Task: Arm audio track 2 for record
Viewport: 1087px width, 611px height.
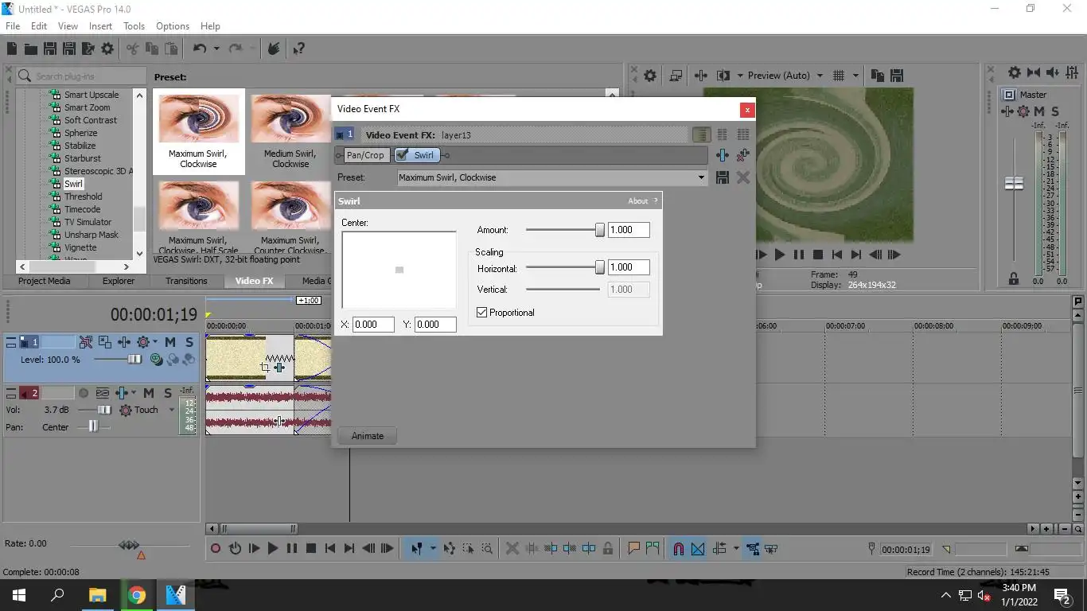Action: (x=84, y=393)
